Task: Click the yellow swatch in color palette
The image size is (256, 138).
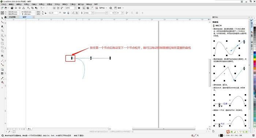Action: (x=255, y=60)
